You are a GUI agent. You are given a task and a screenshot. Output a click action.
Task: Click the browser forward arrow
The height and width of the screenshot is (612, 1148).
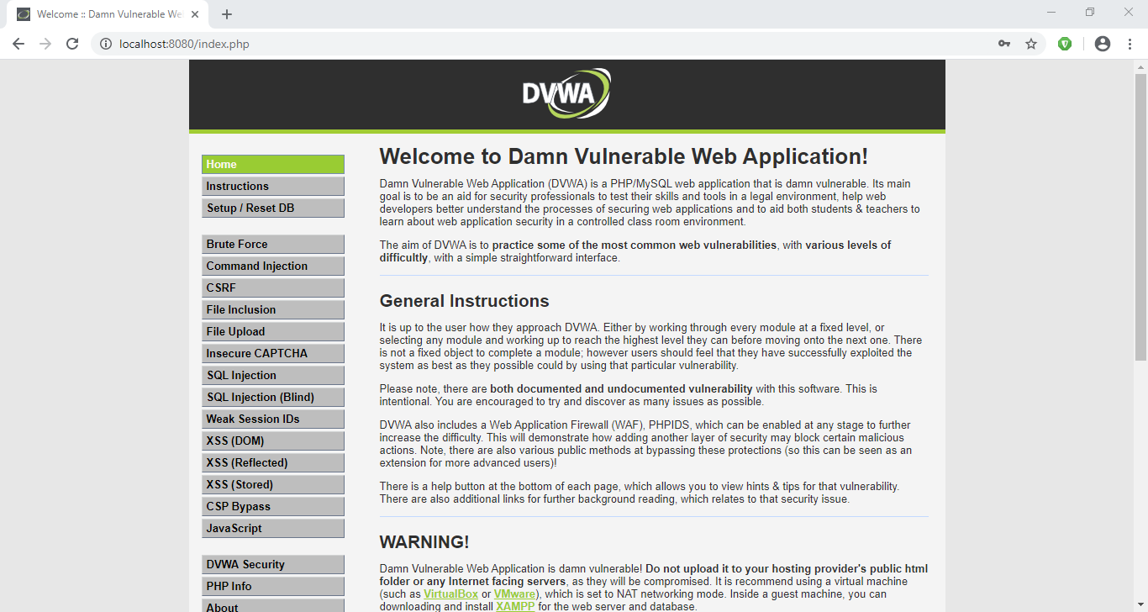pyautogui.click(x=45, y=44)
